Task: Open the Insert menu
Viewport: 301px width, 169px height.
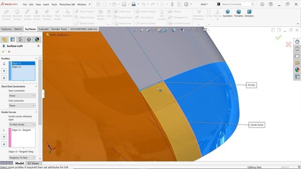Action: click(46, 4)
